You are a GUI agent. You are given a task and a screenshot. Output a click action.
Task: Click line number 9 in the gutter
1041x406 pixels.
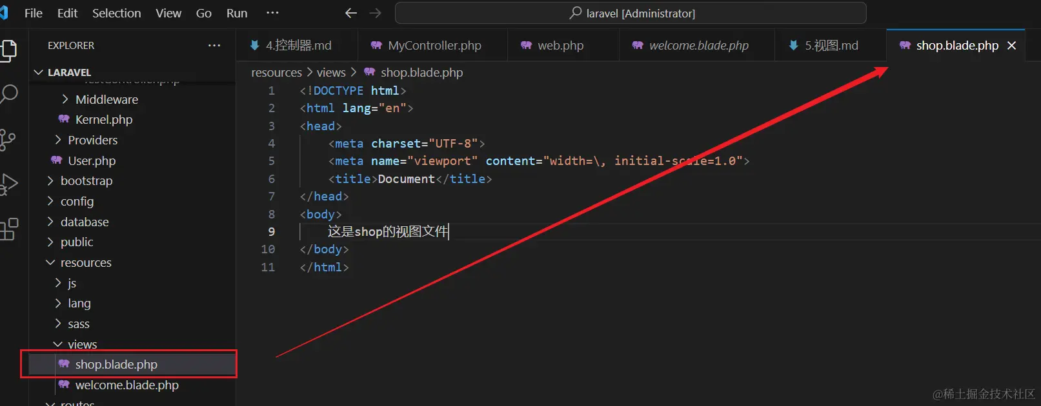coord(271,231)
